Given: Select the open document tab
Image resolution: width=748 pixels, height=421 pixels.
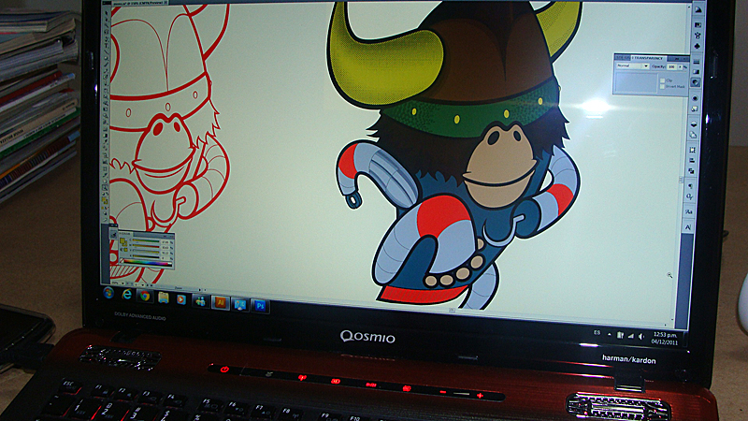Looking at the screenshot, I should point(138,3).
